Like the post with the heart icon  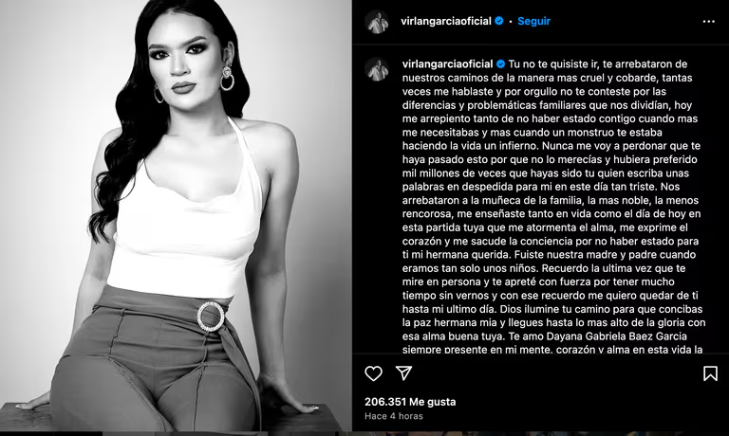[373, 373]
